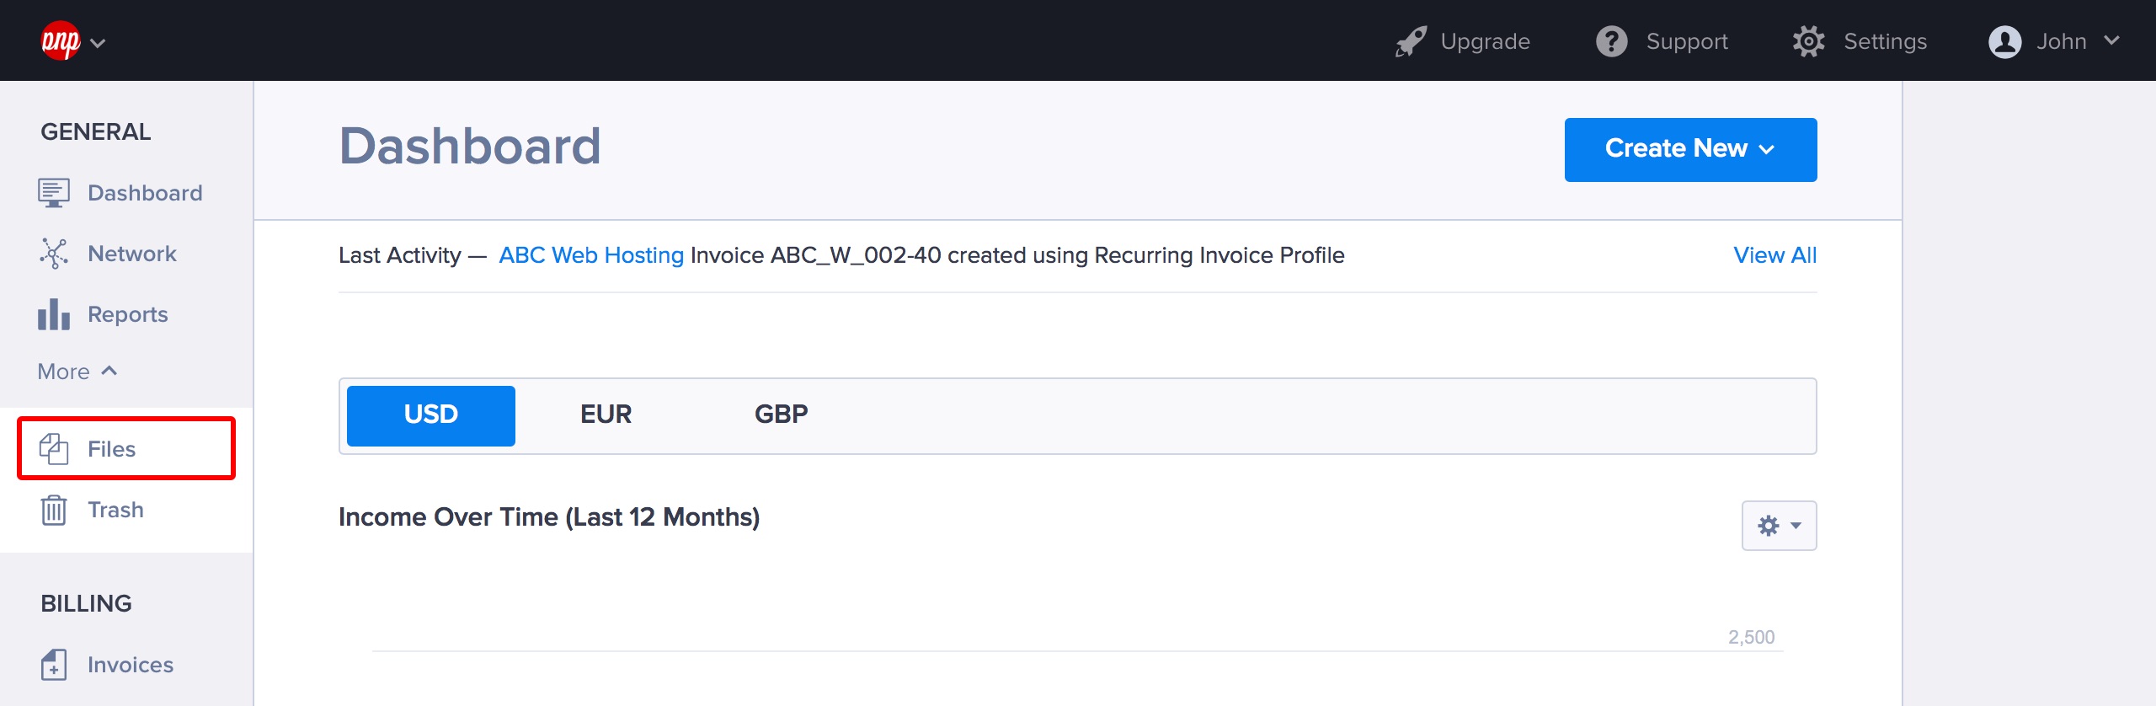
Task: Click the Network nodes icon
Action: (54, 254)
